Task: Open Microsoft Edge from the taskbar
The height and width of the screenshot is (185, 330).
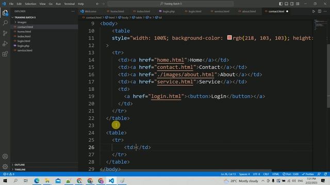Action: pyautogui.click(x=37, y=180)
